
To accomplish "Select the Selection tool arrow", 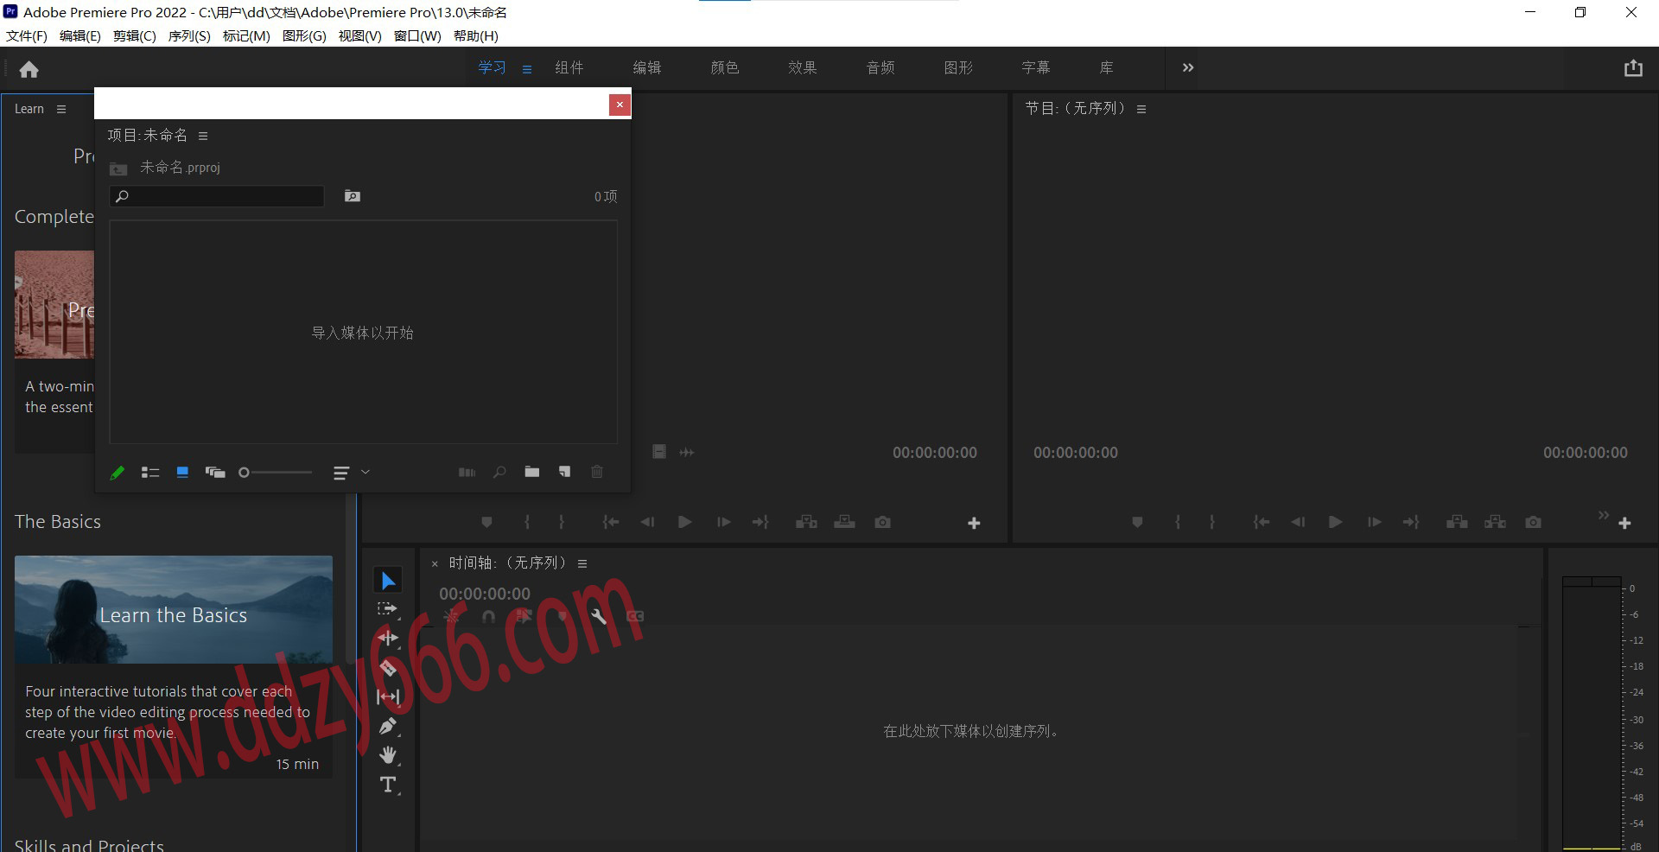I will [388, 581].
